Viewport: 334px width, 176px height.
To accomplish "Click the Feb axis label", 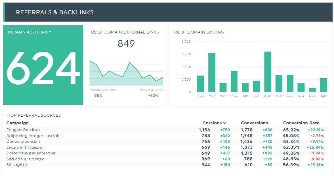I will [200, 96].
